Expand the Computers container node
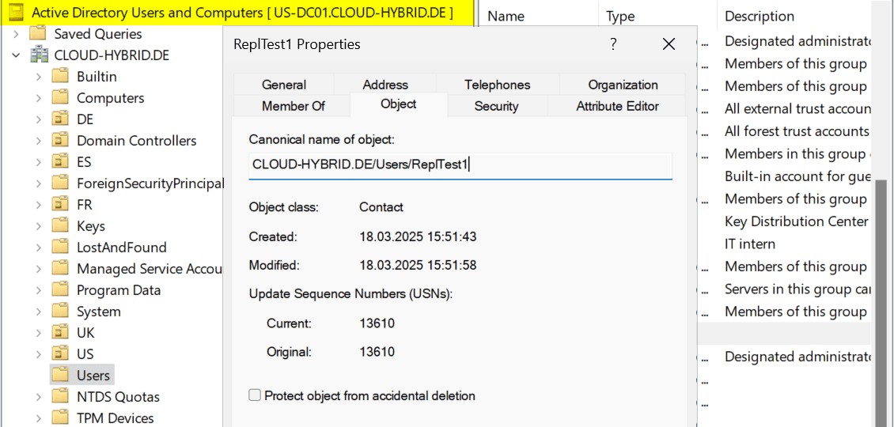 point(39,98)
